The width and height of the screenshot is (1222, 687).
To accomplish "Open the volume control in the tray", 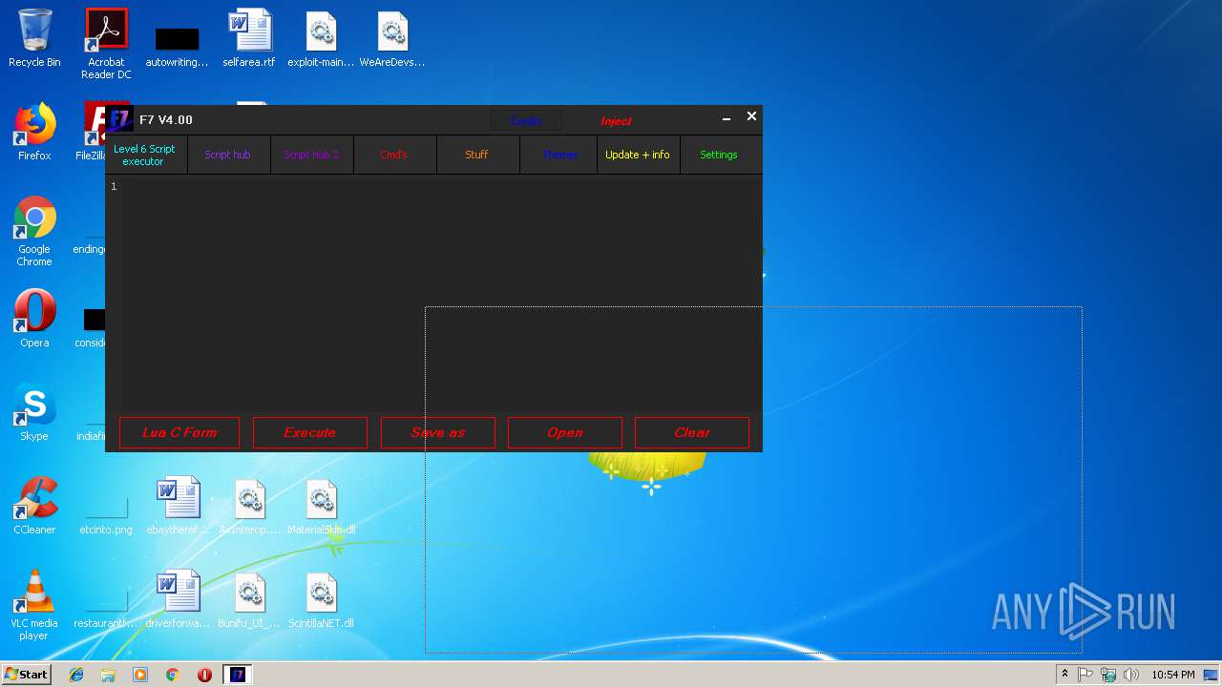I will 1131,675.
